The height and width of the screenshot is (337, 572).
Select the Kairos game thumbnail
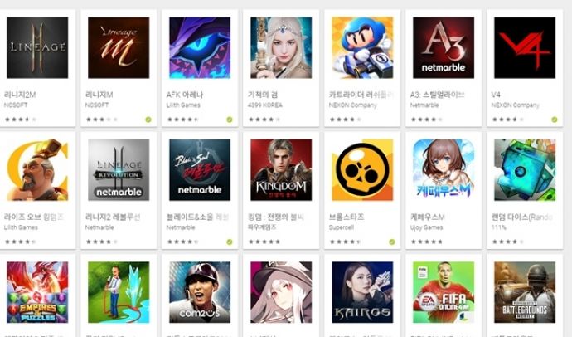[x=362, y=292]
